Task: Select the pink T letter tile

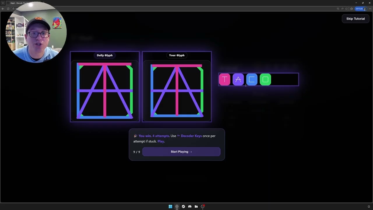Action: [224, 79]
